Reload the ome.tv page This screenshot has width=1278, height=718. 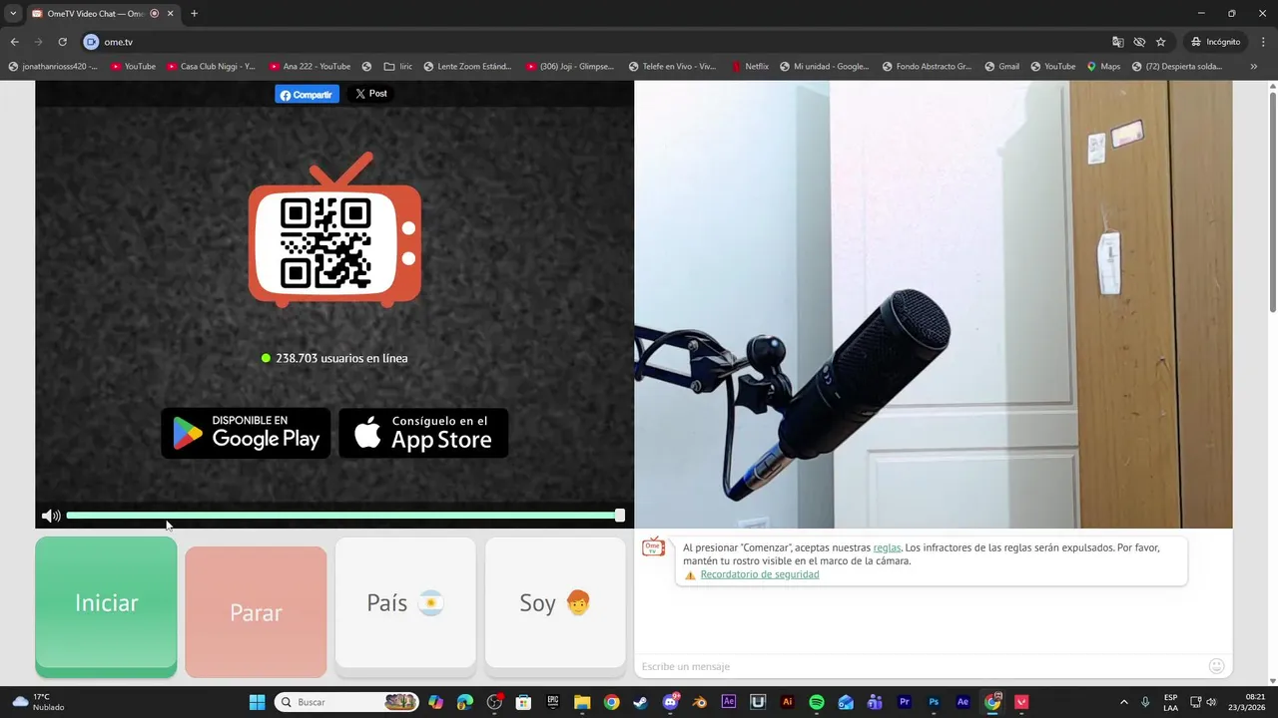click(x=62, y=42)
